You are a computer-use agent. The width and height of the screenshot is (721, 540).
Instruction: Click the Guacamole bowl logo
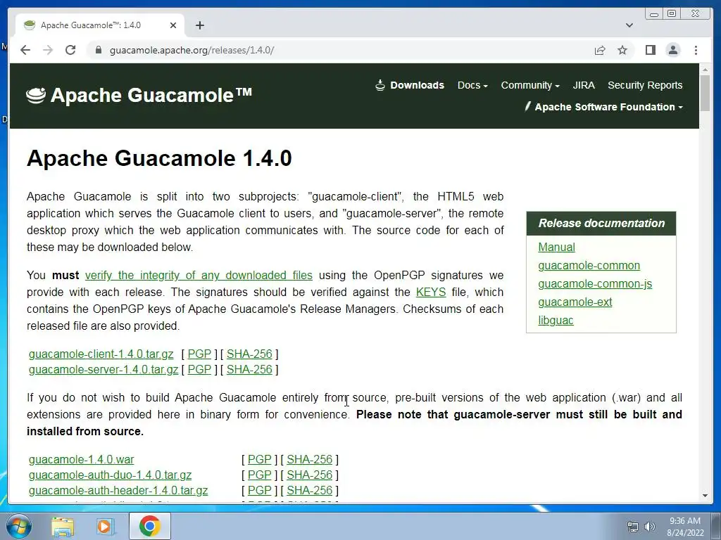tap(36, 95)
